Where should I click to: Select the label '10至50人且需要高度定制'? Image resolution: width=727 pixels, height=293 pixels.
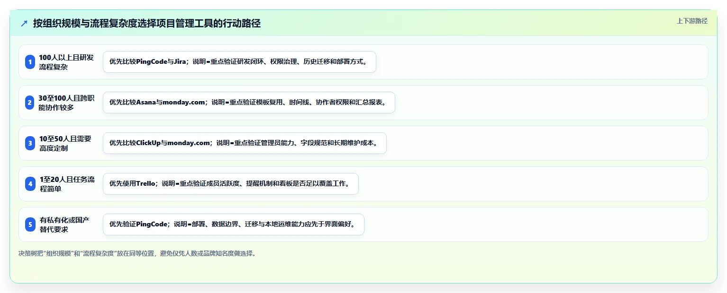pyautogui.click(x=66, y=143)
